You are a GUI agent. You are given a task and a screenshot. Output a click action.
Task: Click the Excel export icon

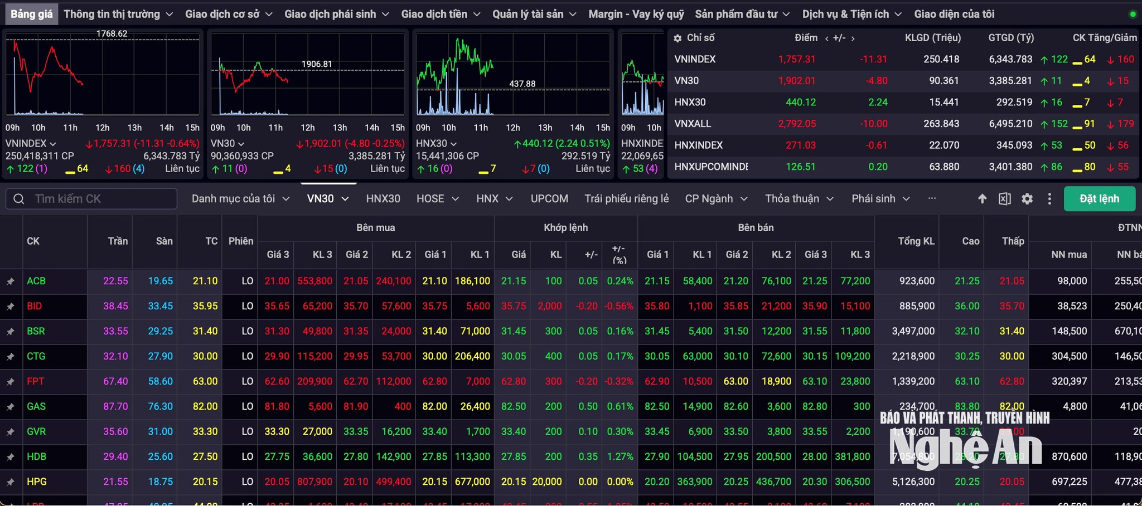tap(1005, 199)
